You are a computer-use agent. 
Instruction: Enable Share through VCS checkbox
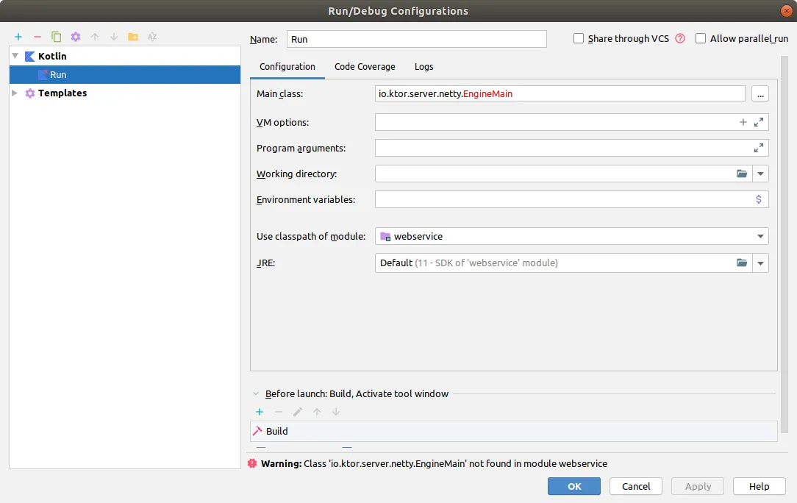579,39
